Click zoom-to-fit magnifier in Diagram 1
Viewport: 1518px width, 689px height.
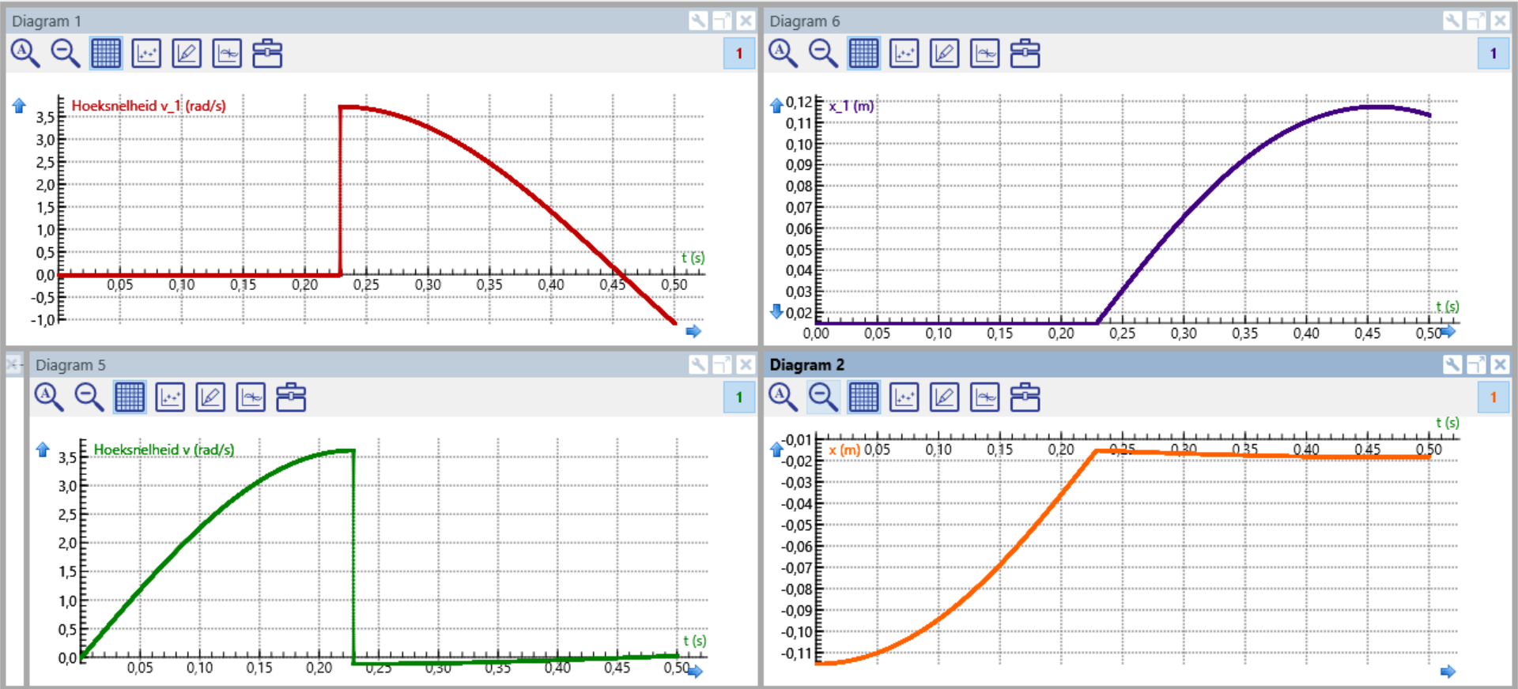(x=25, y=54)
